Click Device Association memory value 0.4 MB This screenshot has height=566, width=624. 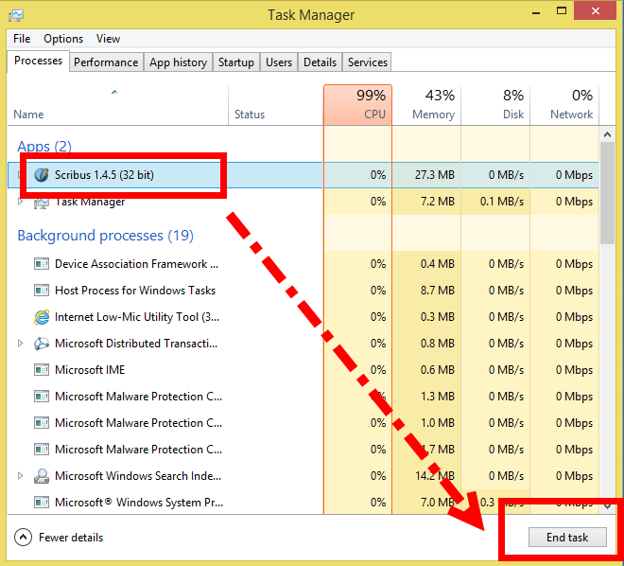pyautogui.click(x=438, y=264)
